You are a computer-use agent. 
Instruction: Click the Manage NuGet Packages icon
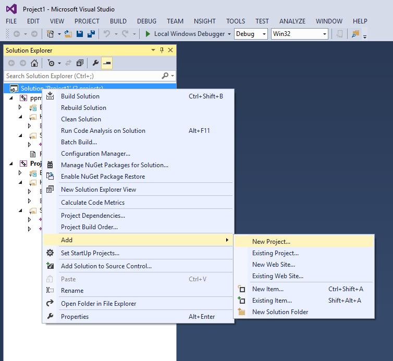tap(50, 165)
